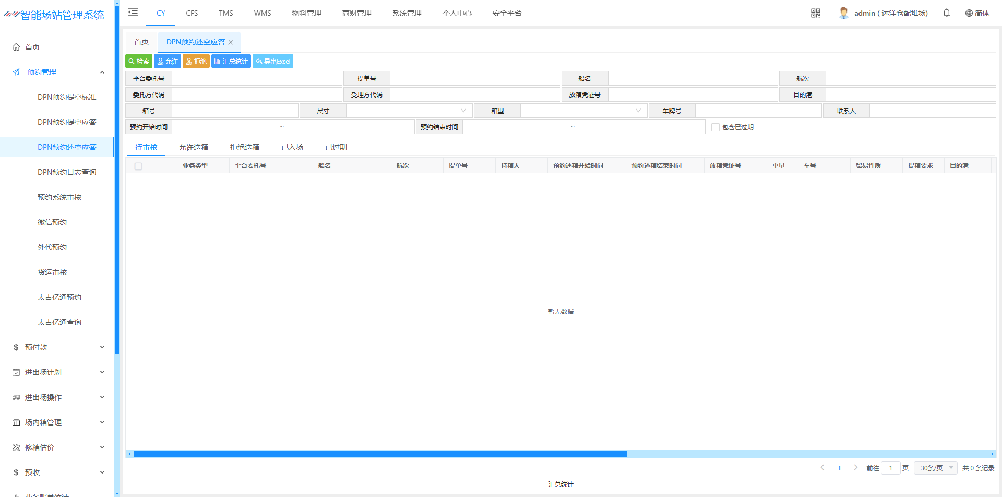Click the sidebar collapse hamburger icon
This screenshot has height=497, width=1002.
[x=133, y=13]
